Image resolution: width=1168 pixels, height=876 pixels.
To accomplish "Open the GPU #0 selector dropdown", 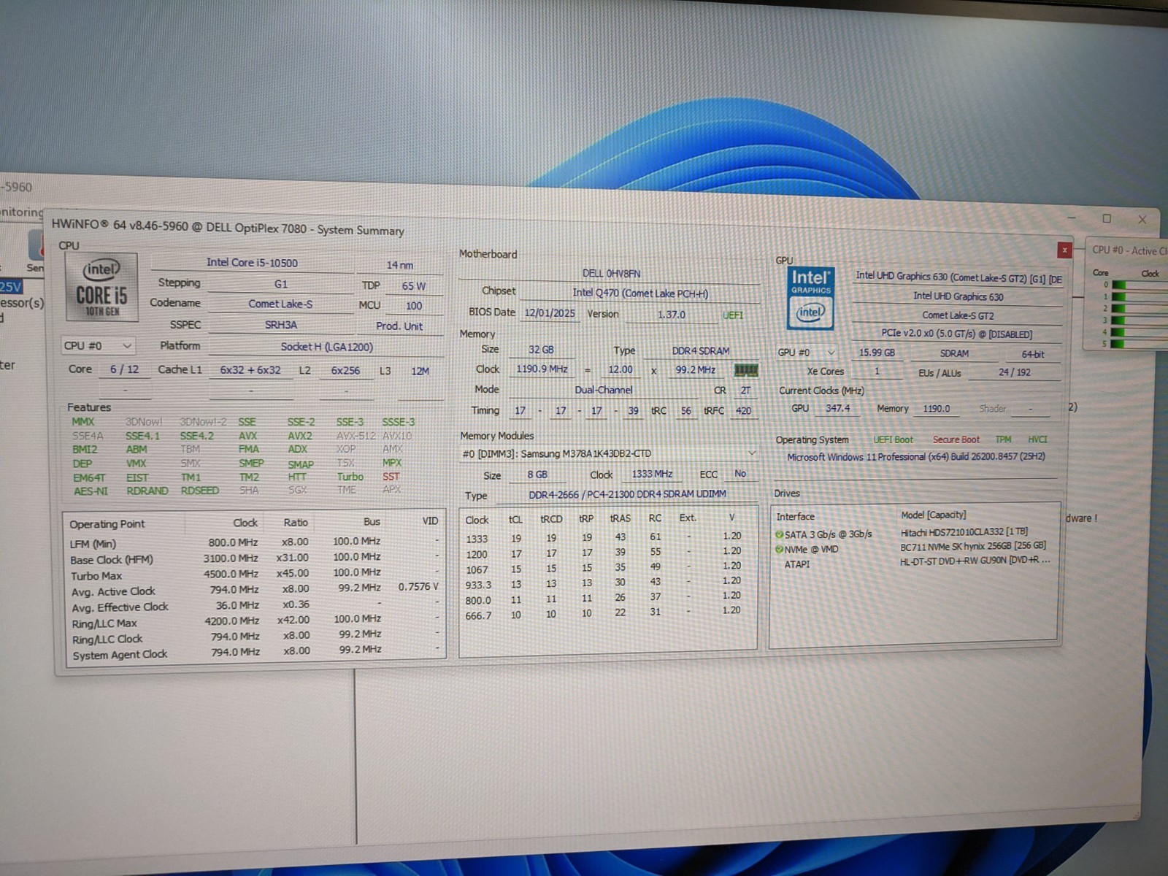I will (806, 353).
